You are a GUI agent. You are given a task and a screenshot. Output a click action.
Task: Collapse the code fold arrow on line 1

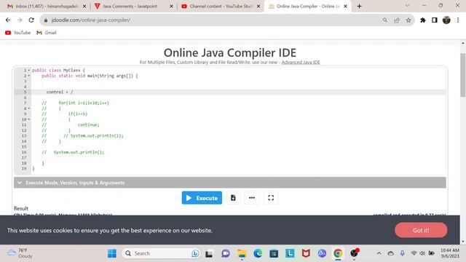(29, 71)
